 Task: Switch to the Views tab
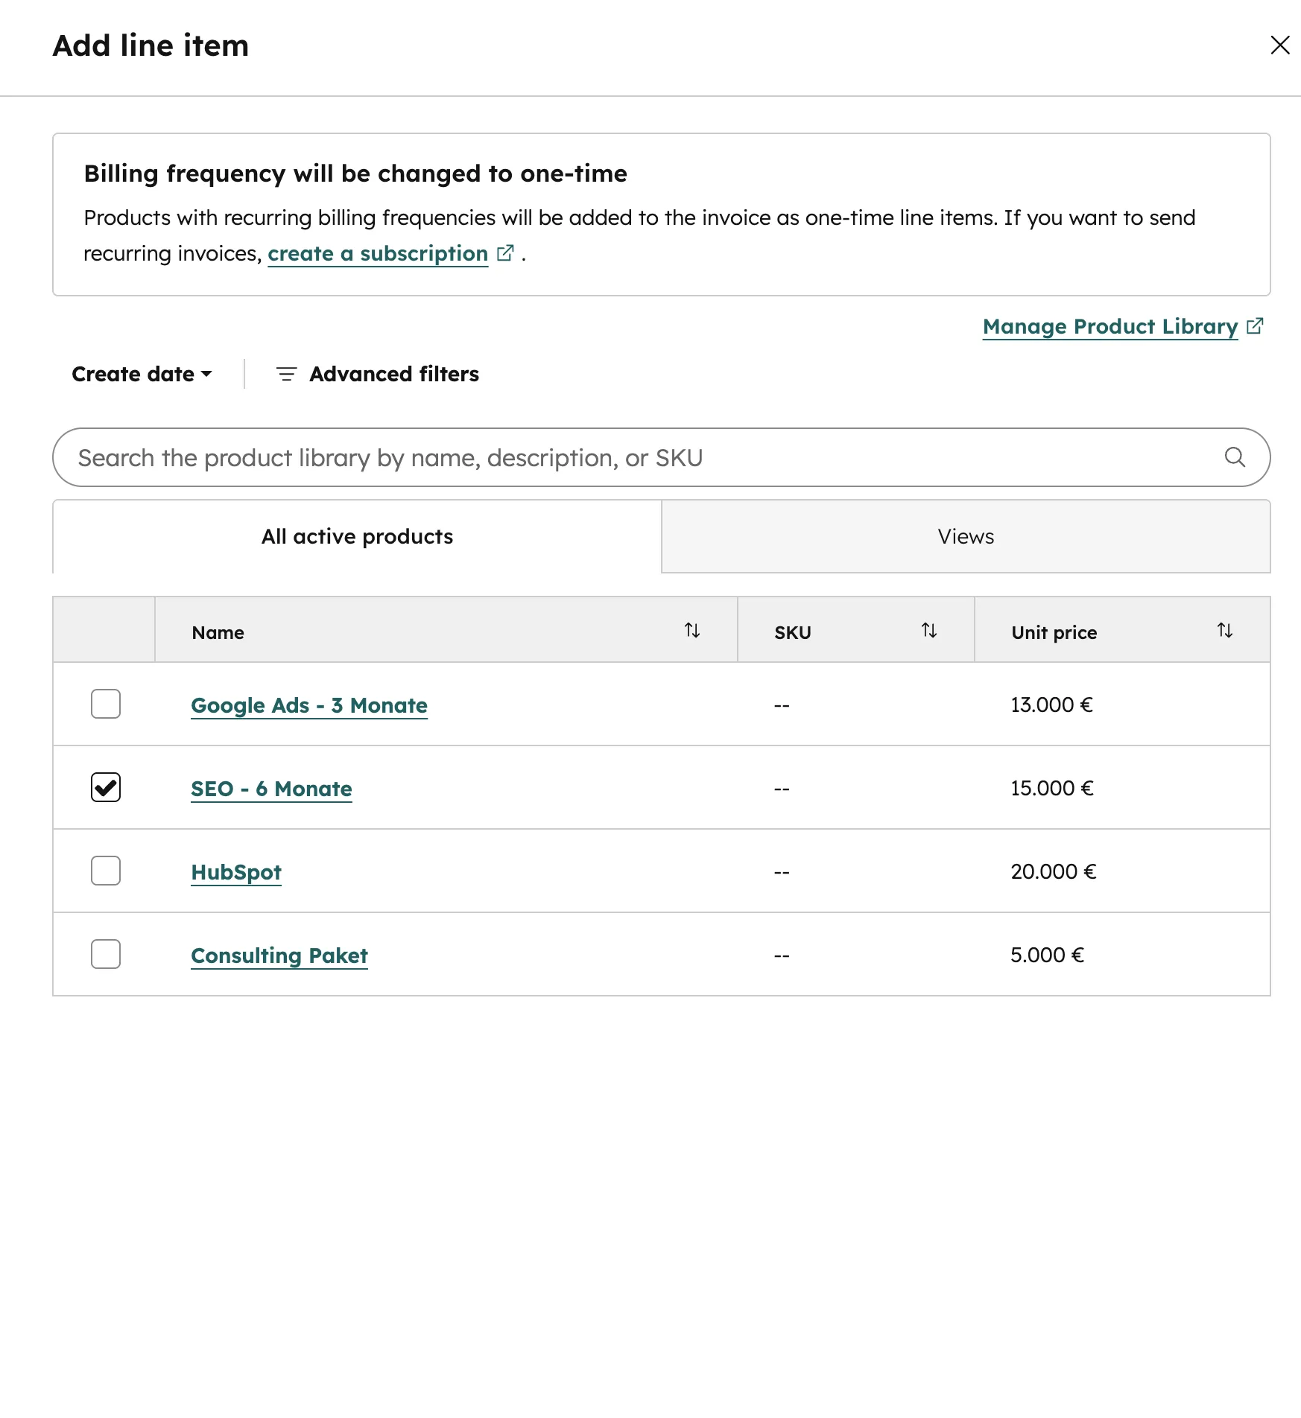966,536
